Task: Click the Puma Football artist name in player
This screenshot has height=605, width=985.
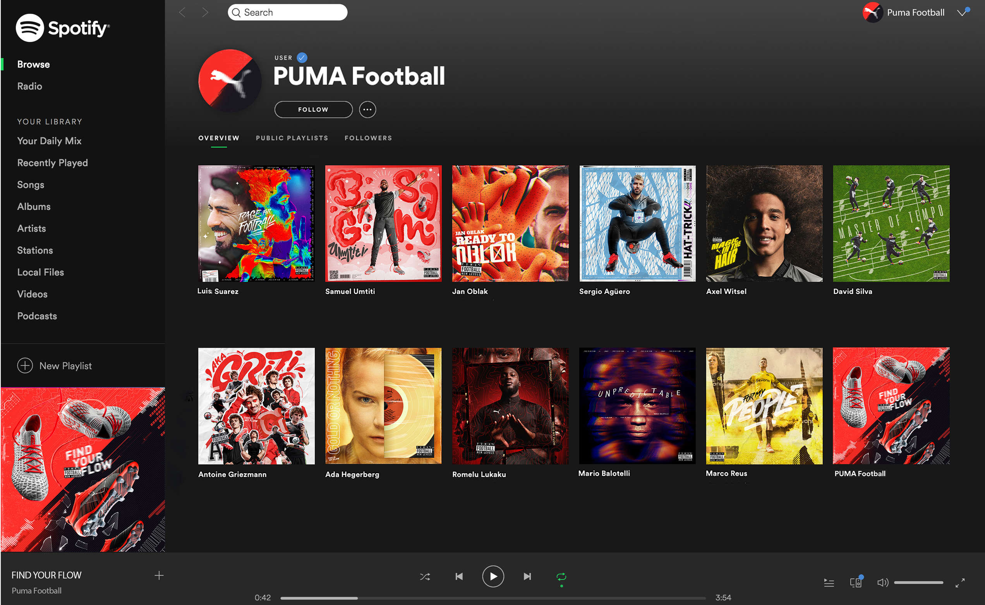Action: 36,591
